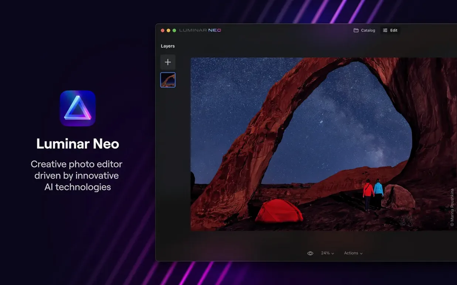This screenshot has height=285, width=457.
Task: Select the arch photo layer thumbnail
Action: [168, 80]
